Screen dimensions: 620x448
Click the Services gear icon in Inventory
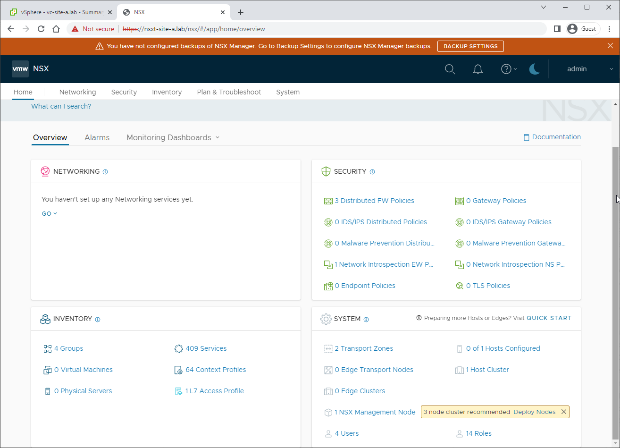tap(178, 349)
